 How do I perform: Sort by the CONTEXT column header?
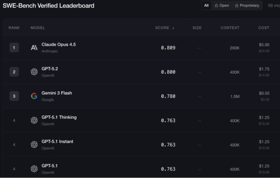tap(230, 28)
